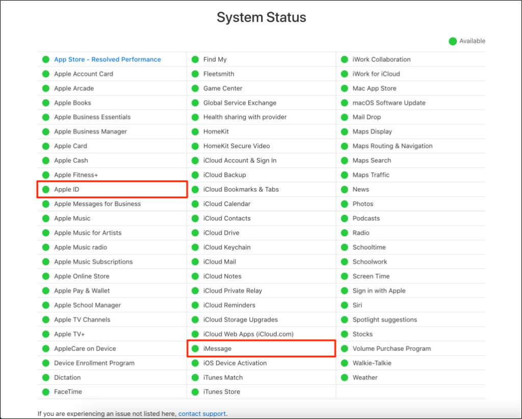This screenshot has width=522, height=419.
Task: Click the macOS Software Update entry
Action: click(x=389, y=103)
